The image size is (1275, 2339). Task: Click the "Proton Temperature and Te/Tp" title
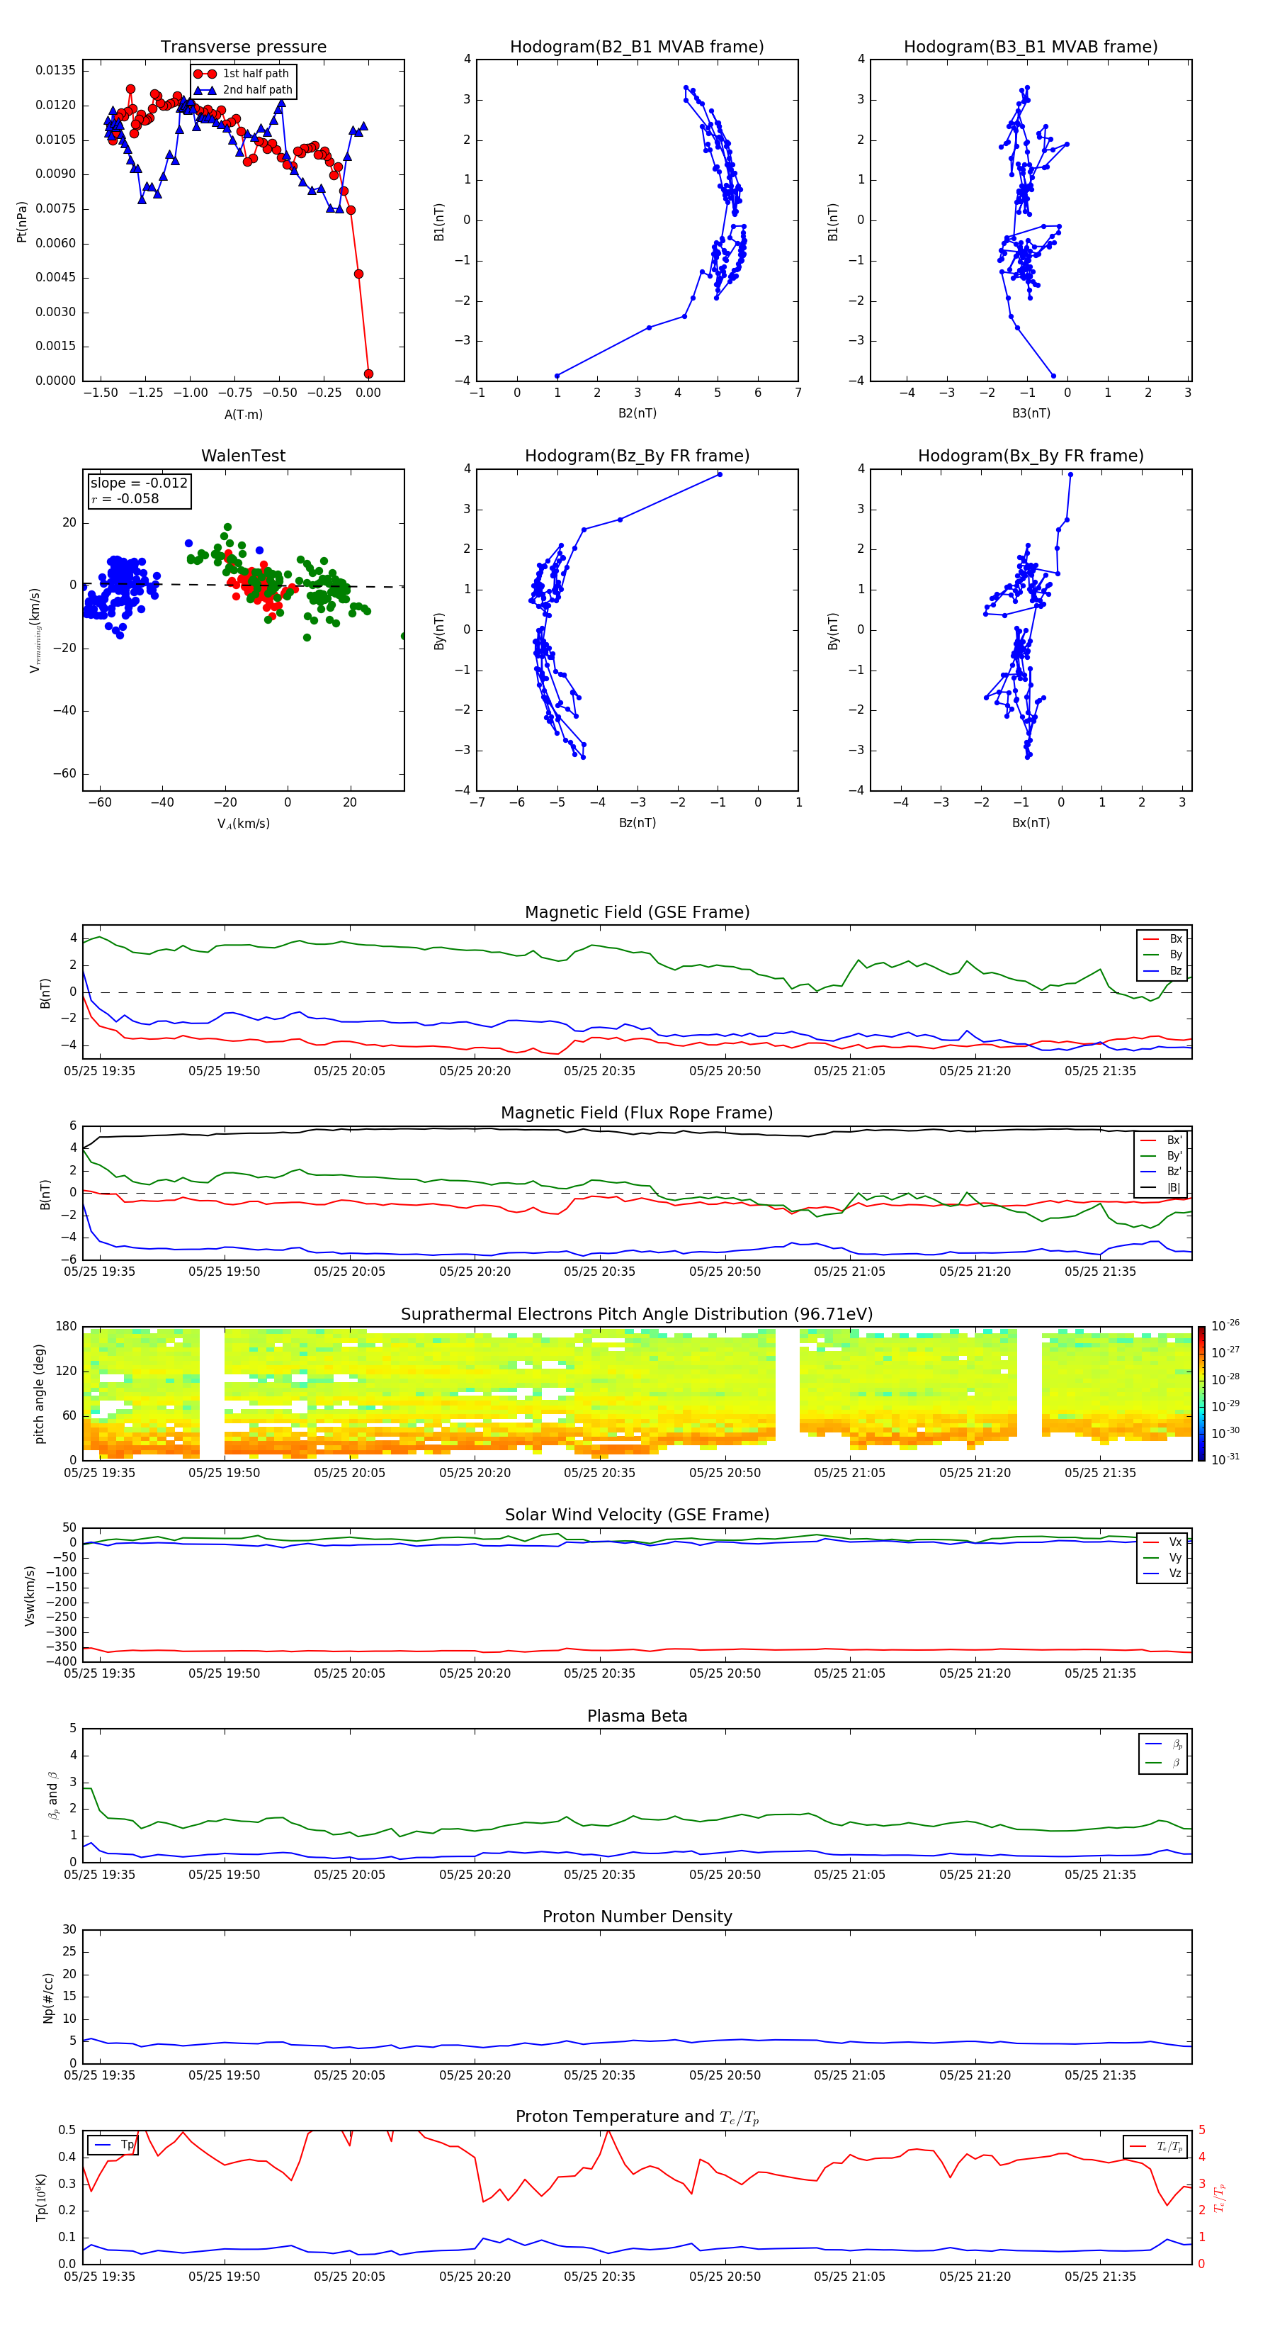pyautogui.click(x=637, y=2117)
